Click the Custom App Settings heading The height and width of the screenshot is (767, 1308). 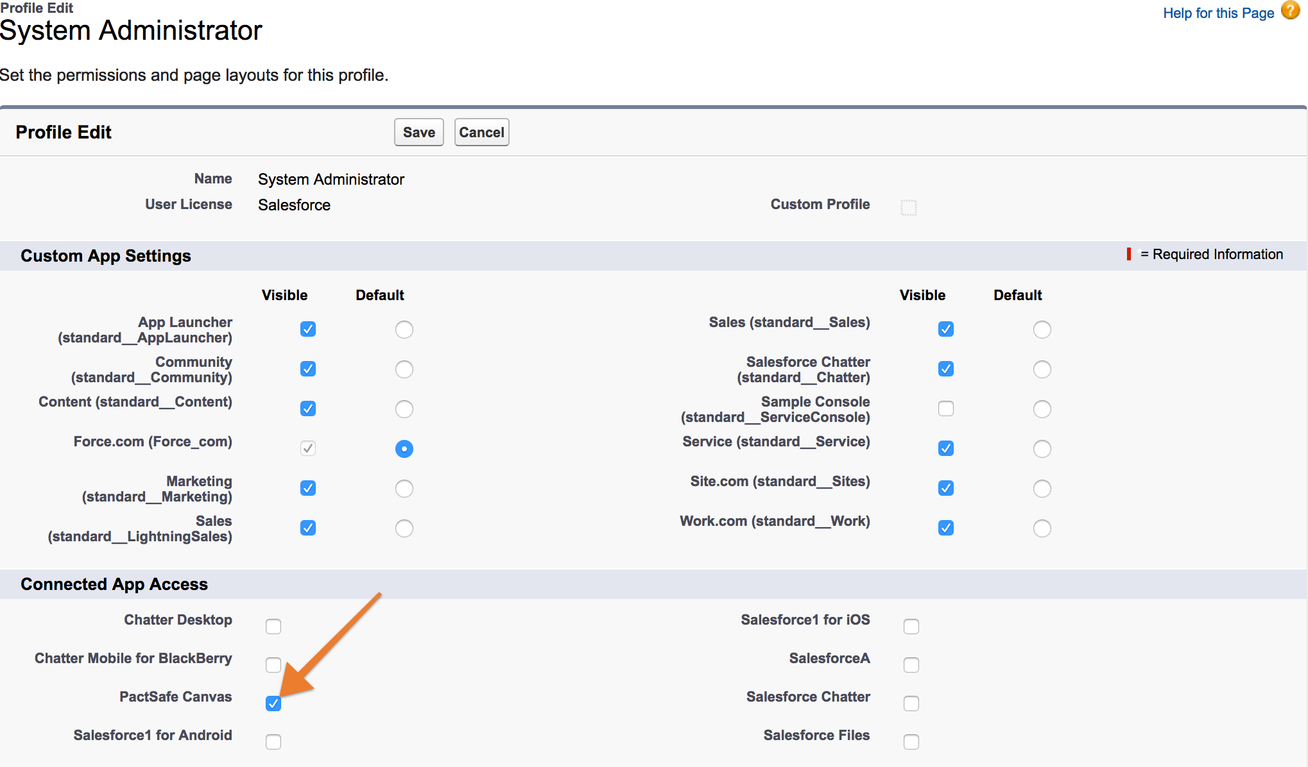click(x=106, y=256)
